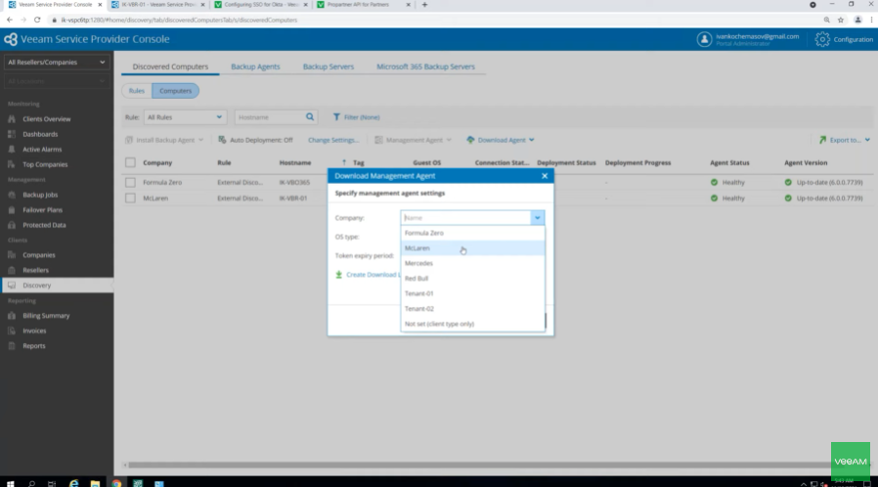Open the Install Backup Agent dropdown
Image resolution: width=878 pixels, height=487 pixels.
click(164, 140)
